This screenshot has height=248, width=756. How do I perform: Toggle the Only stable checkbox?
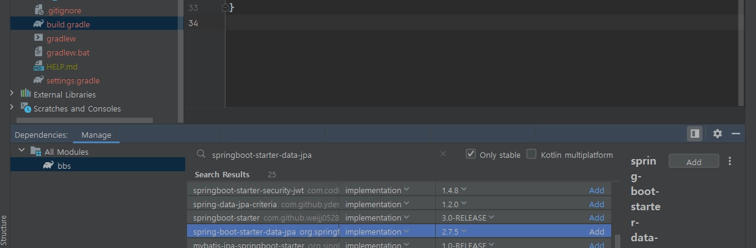point(471,154)
